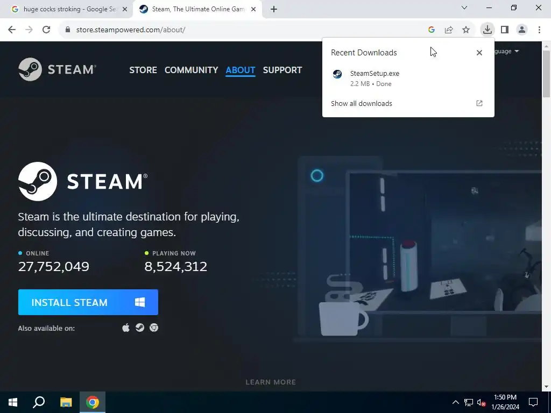The height and width of the screenshot is (413, 551).
Task: Show hidden system tray icons
Action: (455, 402)
